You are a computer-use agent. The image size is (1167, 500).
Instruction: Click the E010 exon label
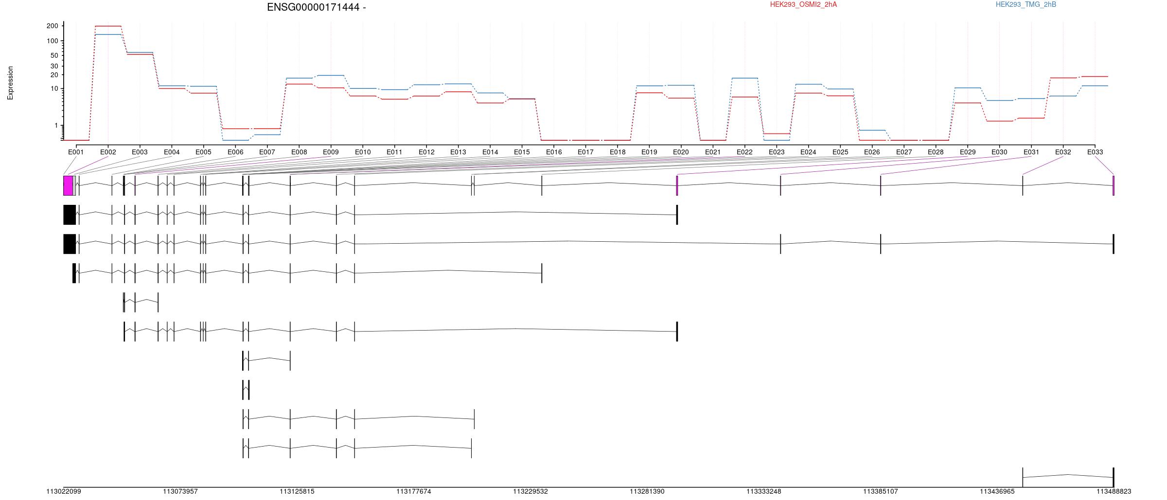[x=363, y=152]
